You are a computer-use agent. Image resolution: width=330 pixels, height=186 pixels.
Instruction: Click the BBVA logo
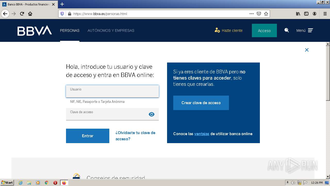pos(35,30)
